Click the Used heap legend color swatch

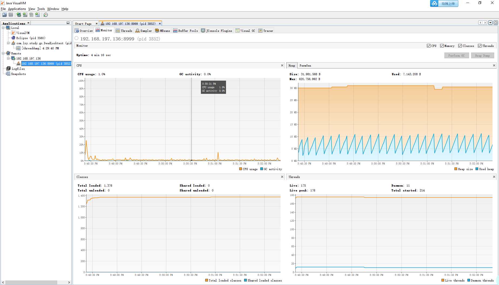pyautogui.click(x=477, y=169)
